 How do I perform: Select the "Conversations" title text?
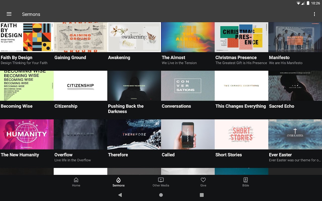176,106
